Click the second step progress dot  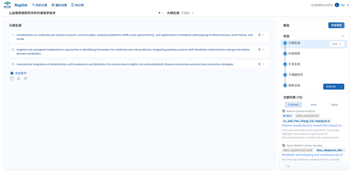coord(162,13)
